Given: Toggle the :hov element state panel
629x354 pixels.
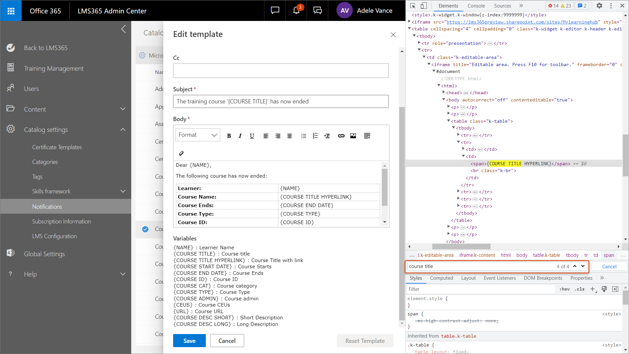Looking at the screenshot, I should [x=565, y=289].
